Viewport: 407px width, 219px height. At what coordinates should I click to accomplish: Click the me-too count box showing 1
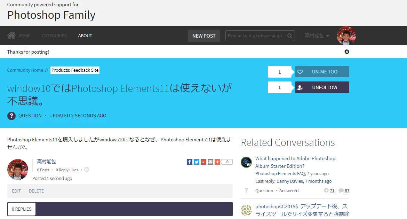point(280,72)
